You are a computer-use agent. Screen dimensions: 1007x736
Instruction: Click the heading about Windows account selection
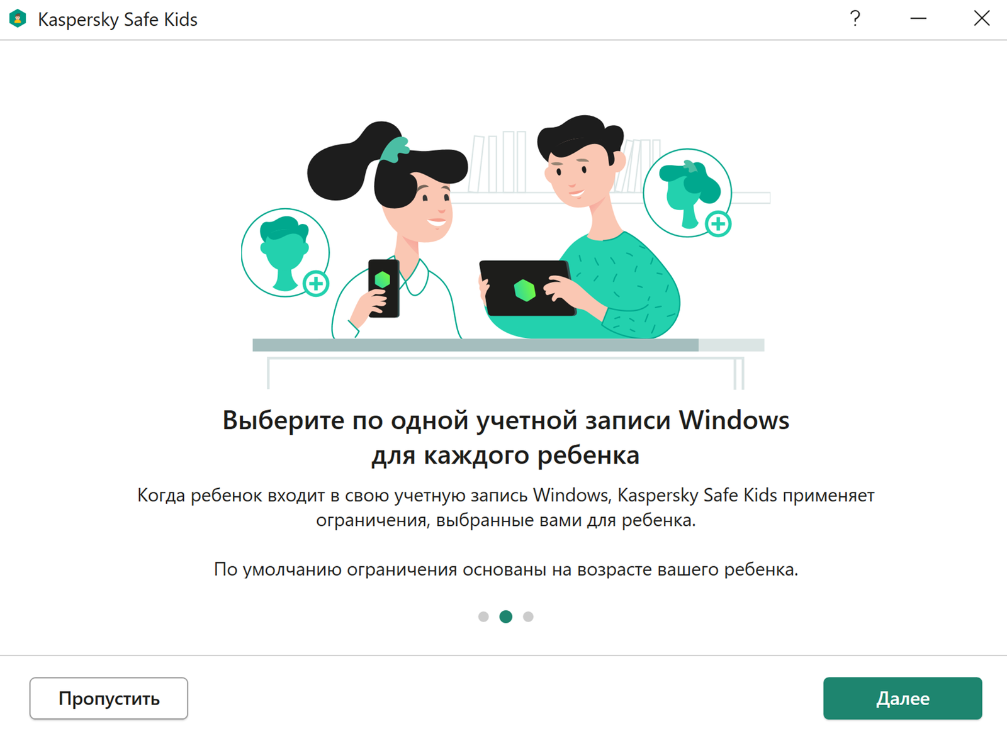(x=505, y=437)
